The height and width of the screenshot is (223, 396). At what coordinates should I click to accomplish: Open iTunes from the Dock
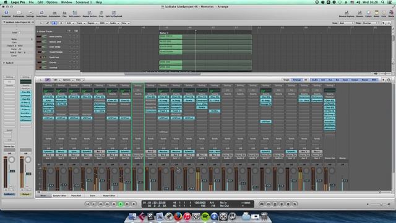187,216
